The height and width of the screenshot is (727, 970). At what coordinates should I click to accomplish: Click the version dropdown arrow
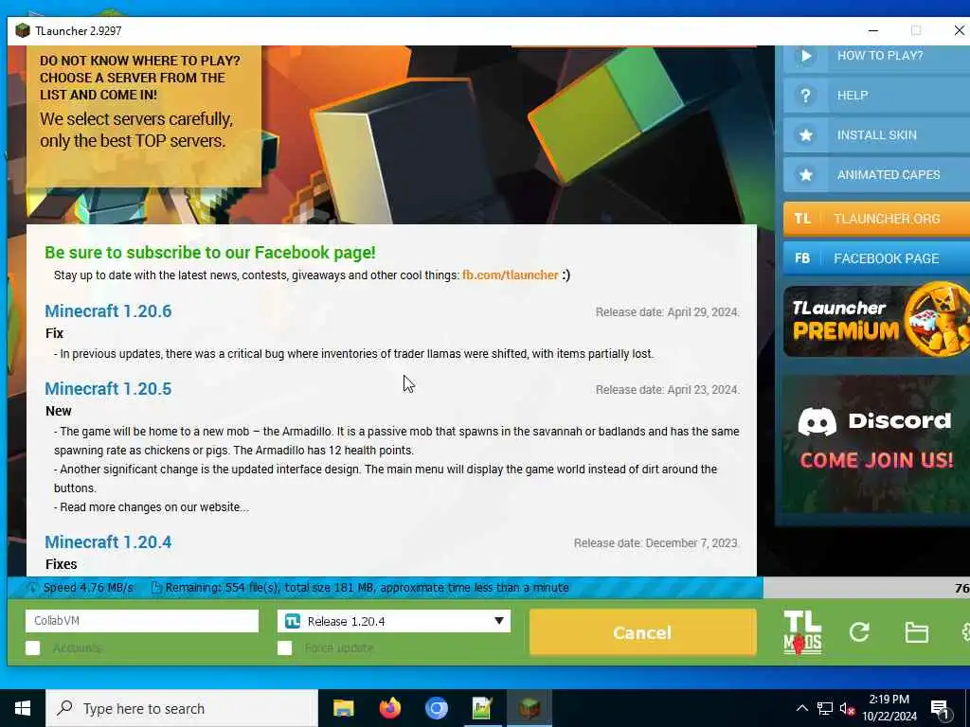click(498, 621)
